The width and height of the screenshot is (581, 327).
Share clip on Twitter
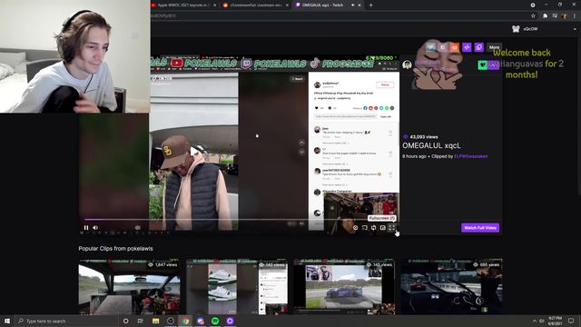[x=430, y=47]
